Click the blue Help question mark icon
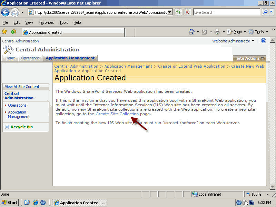This screenshot has width=276, height=207. tap(264, 41)
